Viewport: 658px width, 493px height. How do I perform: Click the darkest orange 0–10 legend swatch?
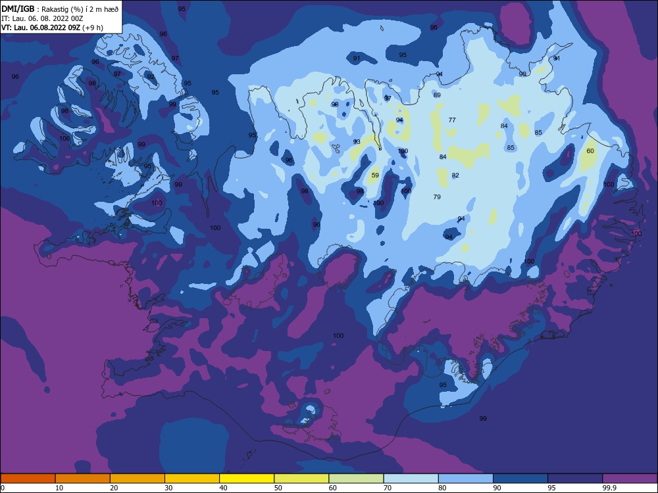tap(28, 479)
